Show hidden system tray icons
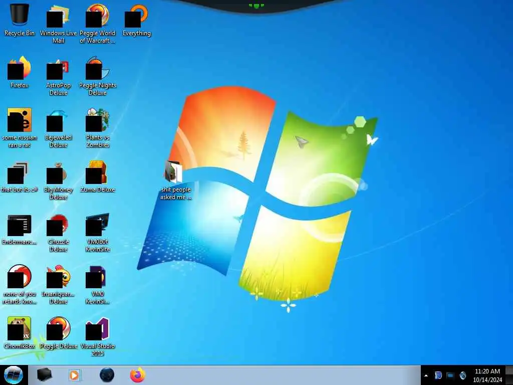Viewport: 513px width, 385px height. (426, 375)
